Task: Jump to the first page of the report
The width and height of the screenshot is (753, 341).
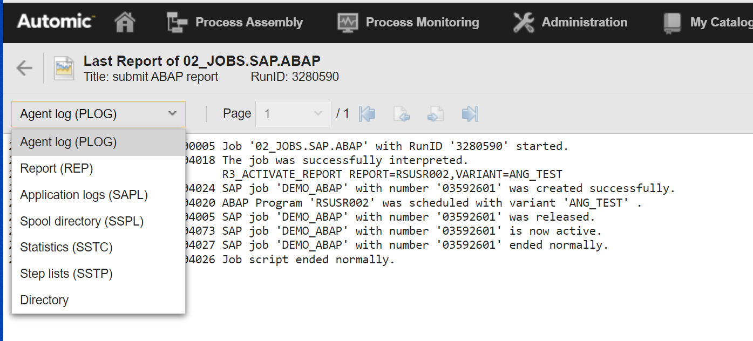Action: coord(368,114)
